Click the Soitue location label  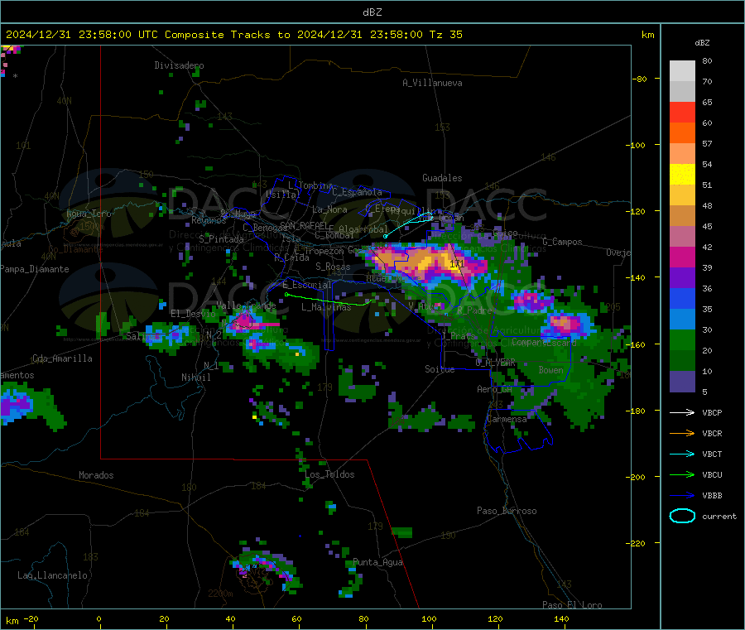[440, 369]
